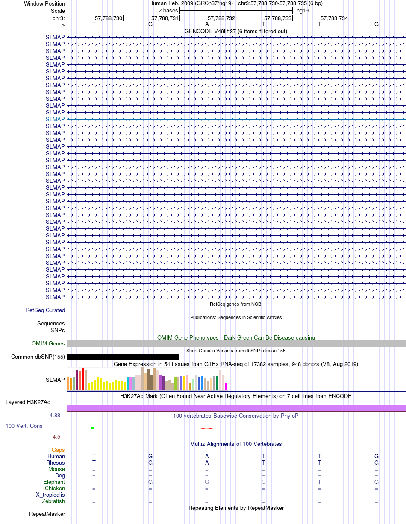The image size is (406, 524).
Task: Select the Rhesus alignment row label
Action: coord(56,463)
